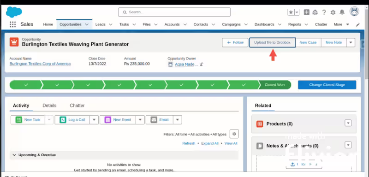This screenshot has height=177, width=369.
Task: Create a New Note
Action: tap(333, 42)
